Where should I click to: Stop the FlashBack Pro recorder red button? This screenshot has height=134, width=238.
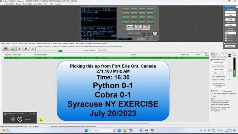[20, 119]
